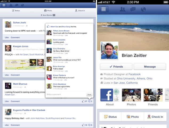The image size is (169, 128).
Task: View the 27 likes on Matt Shamus post
Action: [x=84, y=101]
